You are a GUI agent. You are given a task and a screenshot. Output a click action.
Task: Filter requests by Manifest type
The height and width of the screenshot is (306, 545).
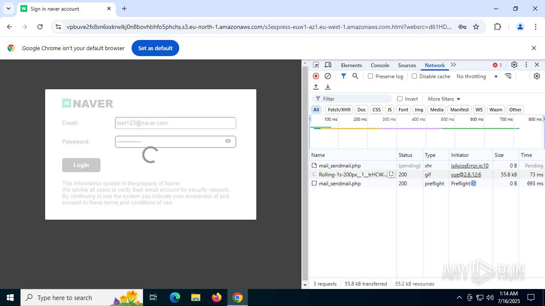[459, 110]
